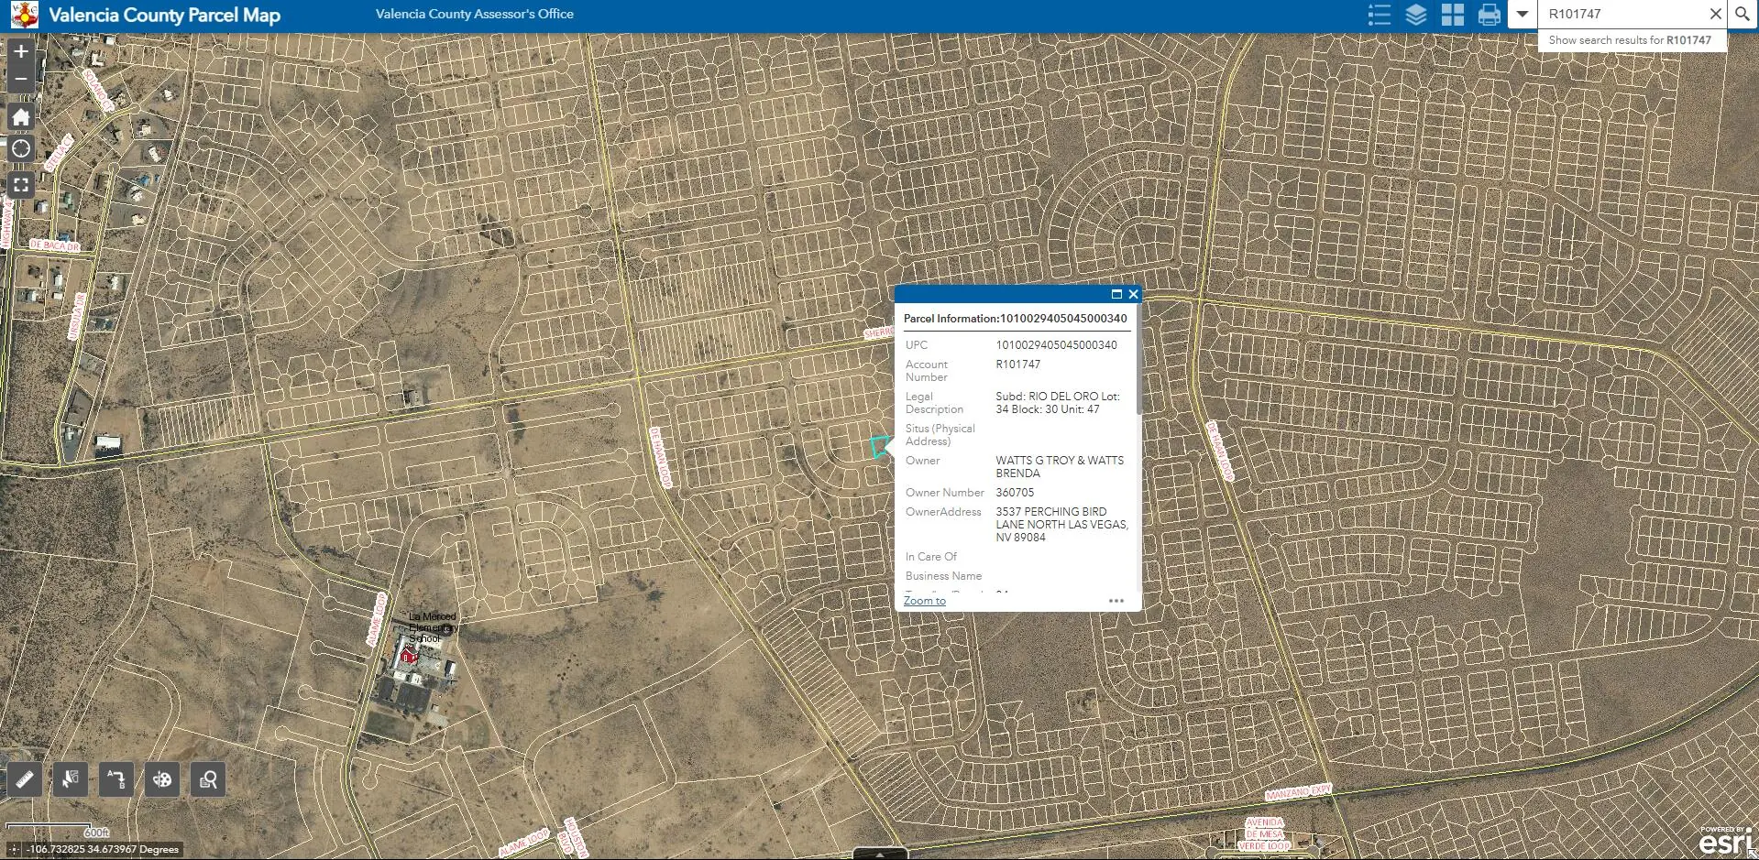Viewport: 1759px width, 860px height.
Task: Click the Esri logo link
Action: pos(1726,841)
